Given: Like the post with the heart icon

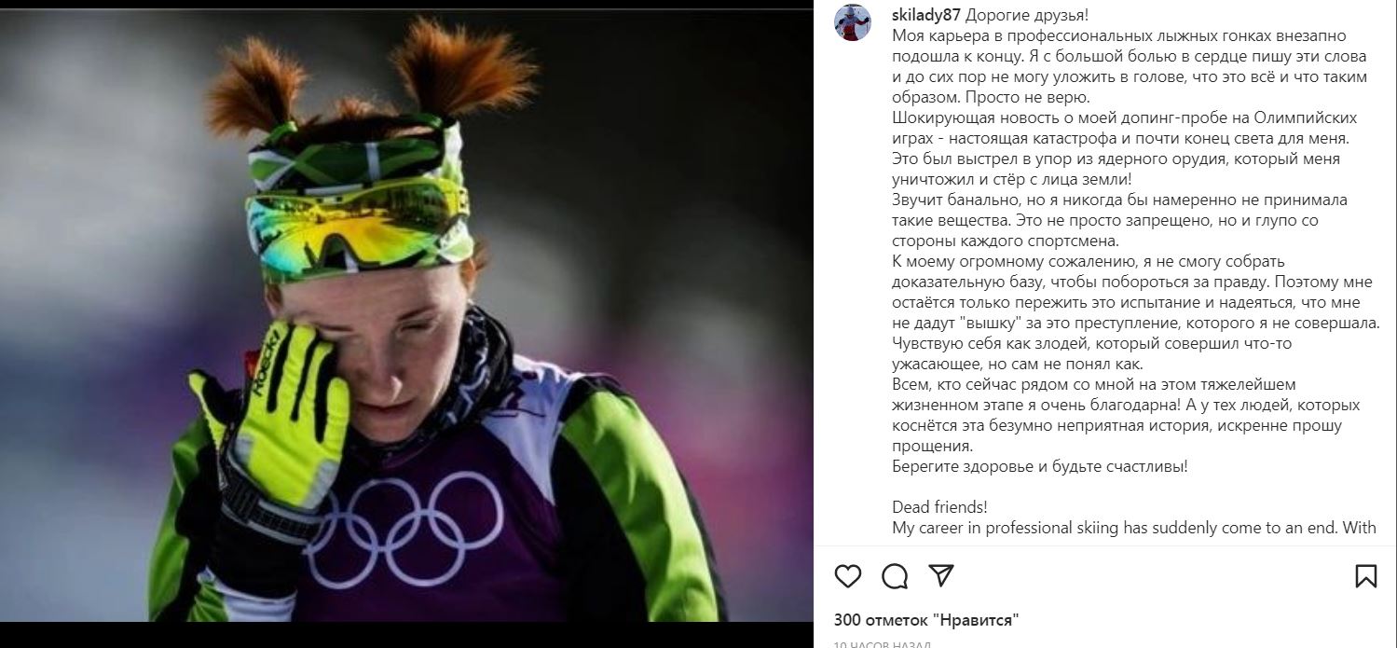Looking at the screenshot, I should (x=847, y=576).
